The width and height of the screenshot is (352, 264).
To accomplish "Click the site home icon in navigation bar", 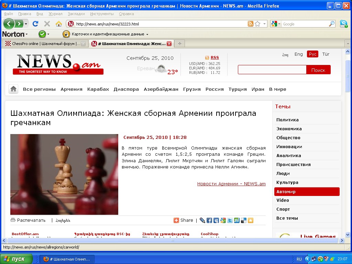I will coord(13,89).
